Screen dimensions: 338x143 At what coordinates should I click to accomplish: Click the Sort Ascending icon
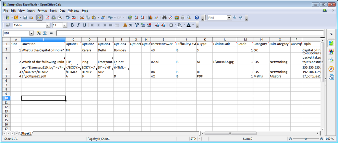click(x=136, y=18)
